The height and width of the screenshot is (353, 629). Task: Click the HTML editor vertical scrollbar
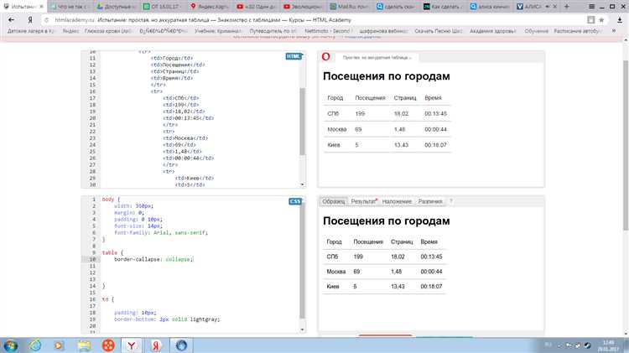[x=303, y=122]
